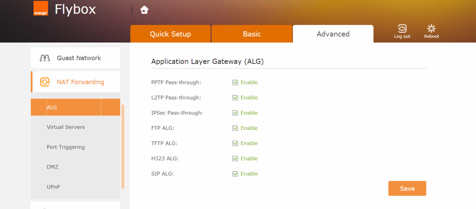Click the sidebar vertical scrollbar
Viewport: 476px width, 209px height.
(x=123, y=146)
